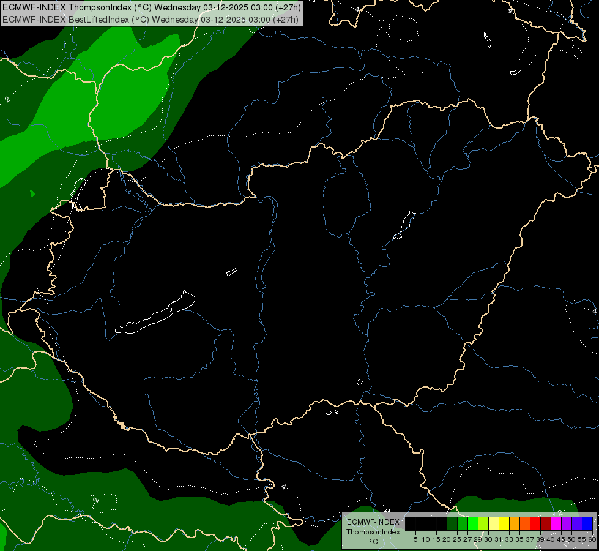Click the BestLiftedIndex title line at top

coord(151,20)
